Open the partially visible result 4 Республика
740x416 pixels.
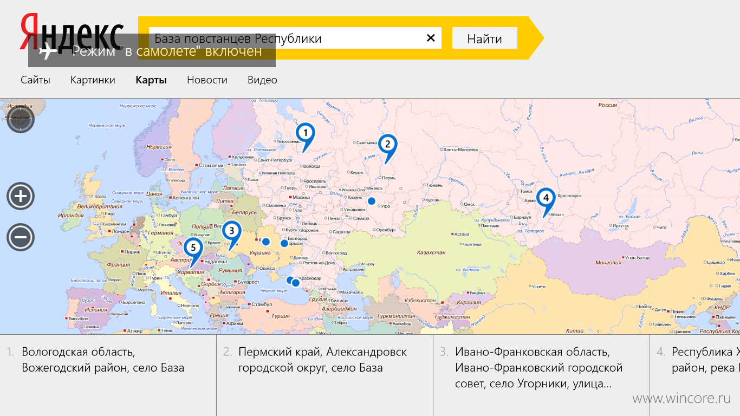[695, 375]
